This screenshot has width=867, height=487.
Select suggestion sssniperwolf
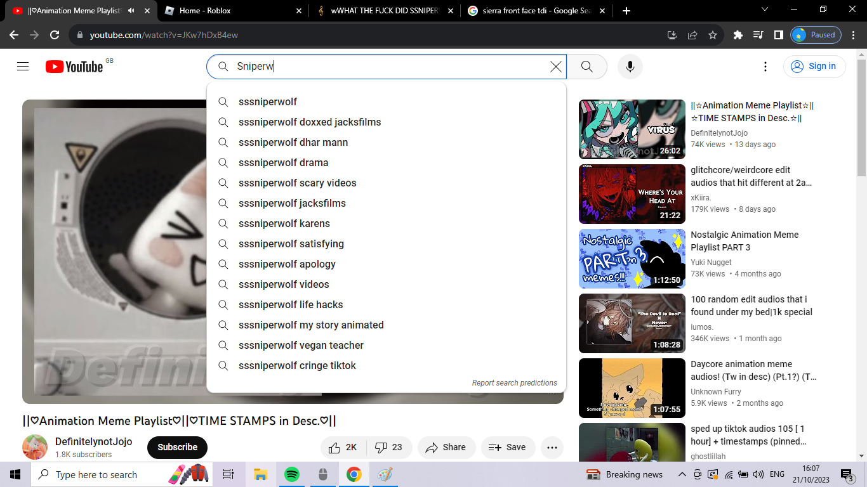click(x=387, y=101)
